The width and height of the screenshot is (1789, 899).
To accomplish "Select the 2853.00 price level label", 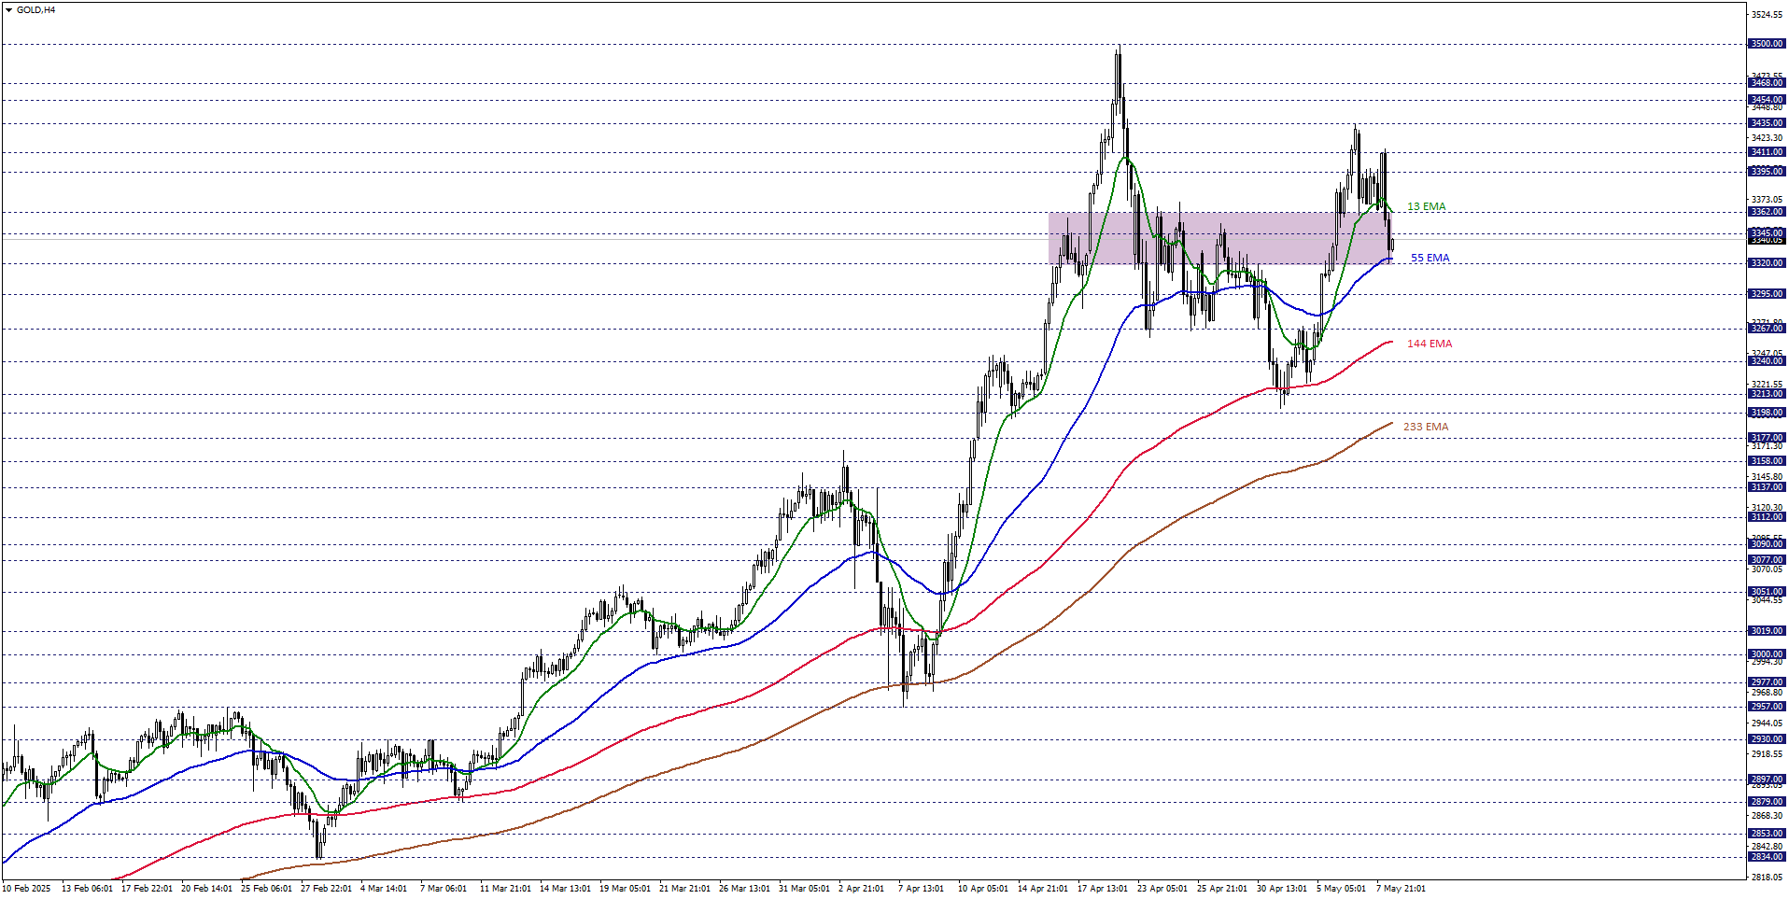I will coord(1767,834).
